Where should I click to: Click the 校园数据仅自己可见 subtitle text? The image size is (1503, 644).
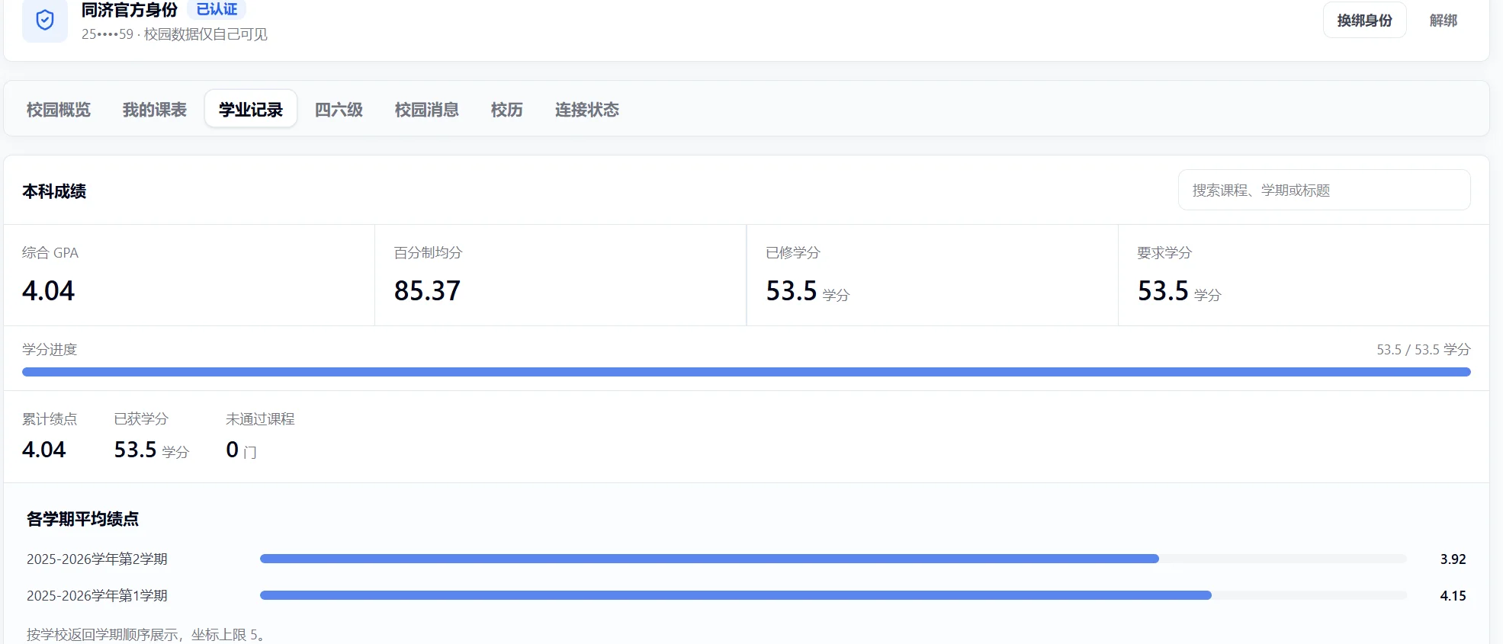pos(206,34)
